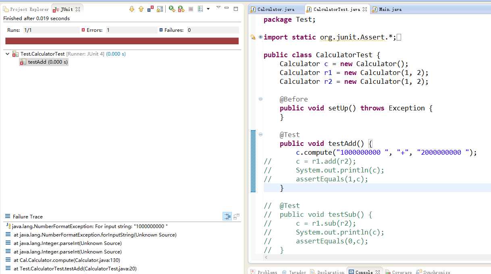Click Compare Actual With Expected icon

click(x=237, y=216)
